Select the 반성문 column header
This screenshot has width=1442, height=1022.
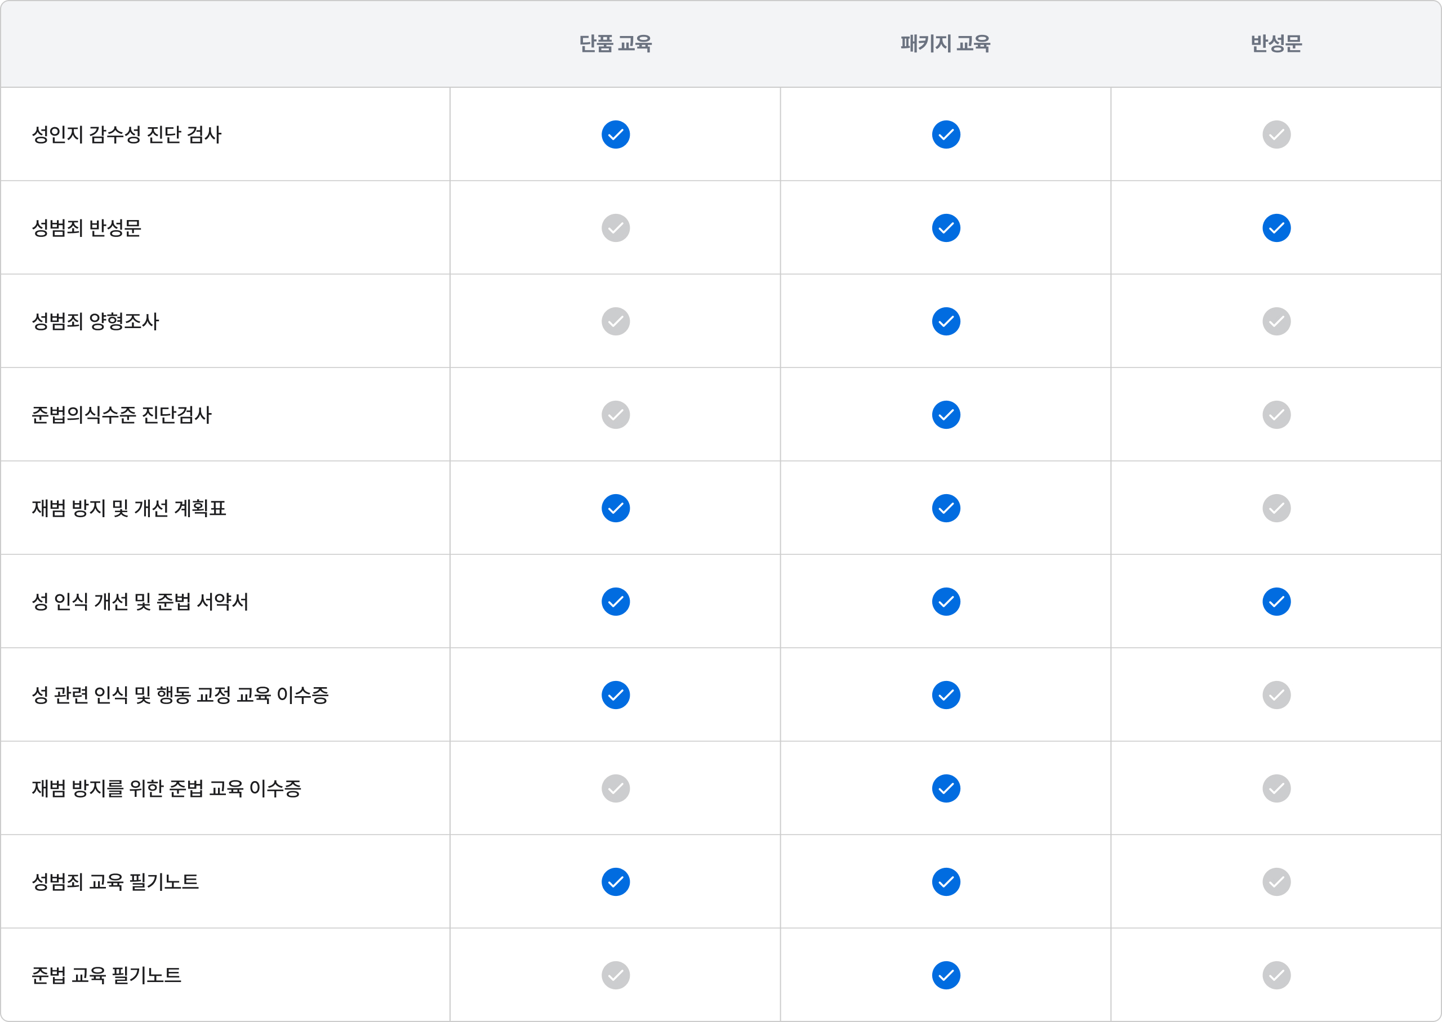coord(1276,43)
